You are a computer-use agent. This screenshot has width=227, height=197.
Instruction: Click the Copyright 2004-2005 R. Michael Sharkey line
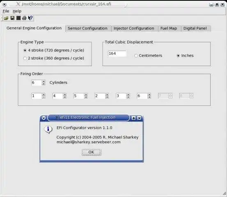pos(97,137)
